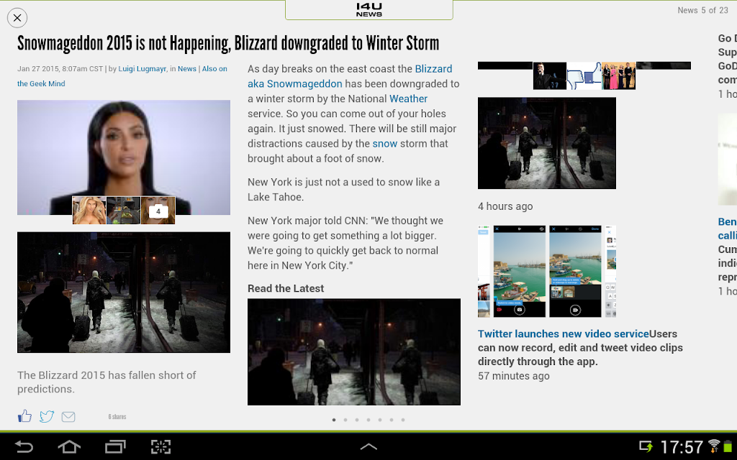The width and height of the screenshot is (737, 460).
Task: Jump to second page indicator dot
Action: [x=345, y=420]
